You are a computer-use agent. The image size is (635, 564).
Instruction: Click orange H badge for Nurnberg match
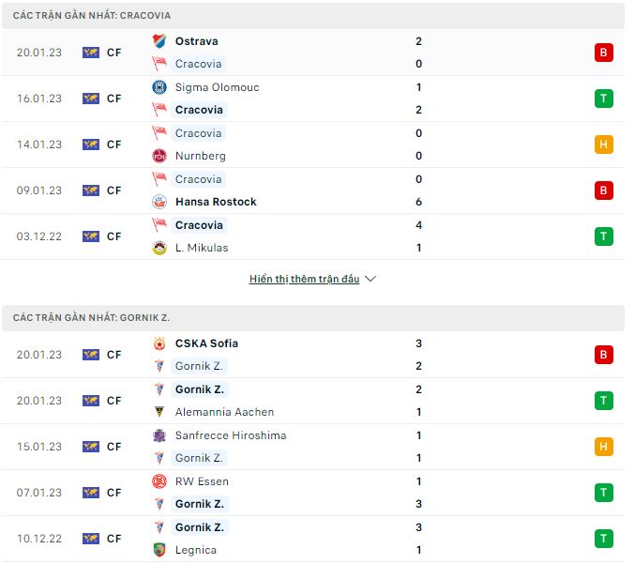tap(604, 145)
